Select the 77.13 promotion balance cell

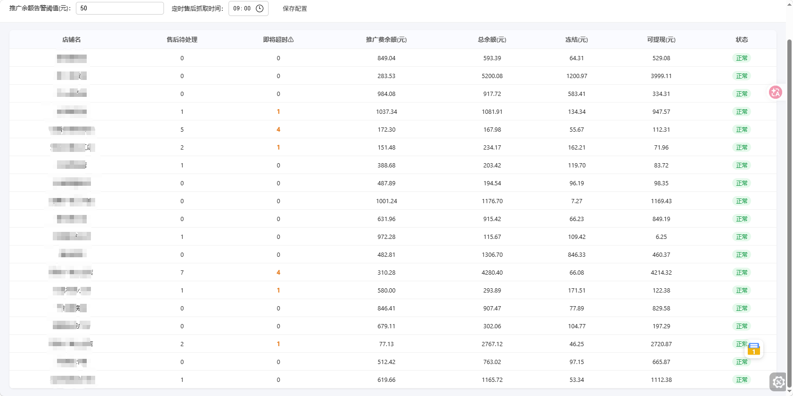(x=386, y=344)
